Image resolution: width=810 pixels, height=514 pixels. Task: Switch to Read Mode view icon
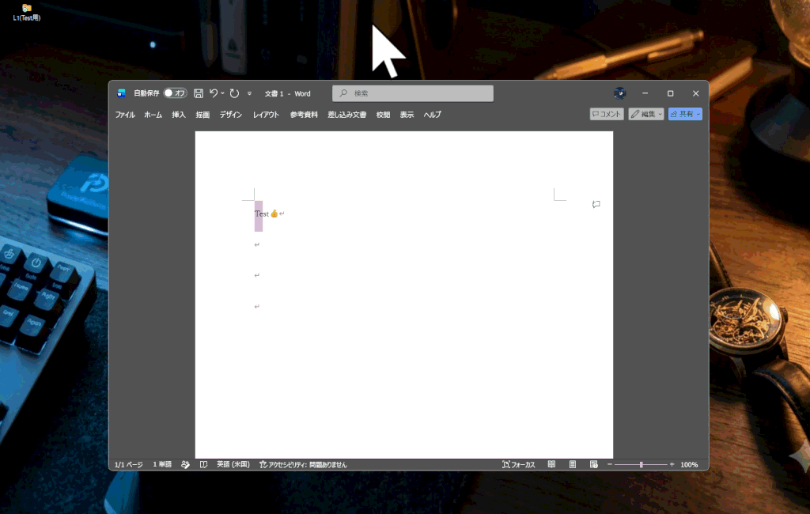pyautogui.click(x=551, y=464)
